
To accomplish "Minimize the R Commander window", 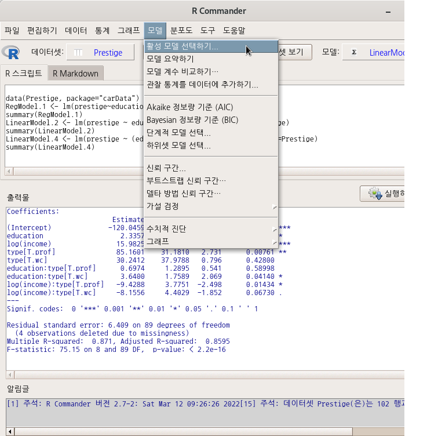I will point(388,12).
